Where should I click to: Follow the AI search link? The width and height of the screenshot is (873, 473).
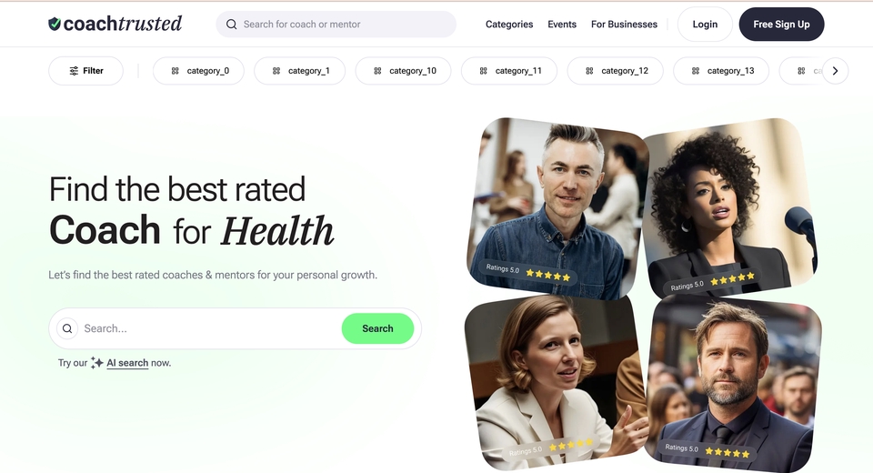127,363
